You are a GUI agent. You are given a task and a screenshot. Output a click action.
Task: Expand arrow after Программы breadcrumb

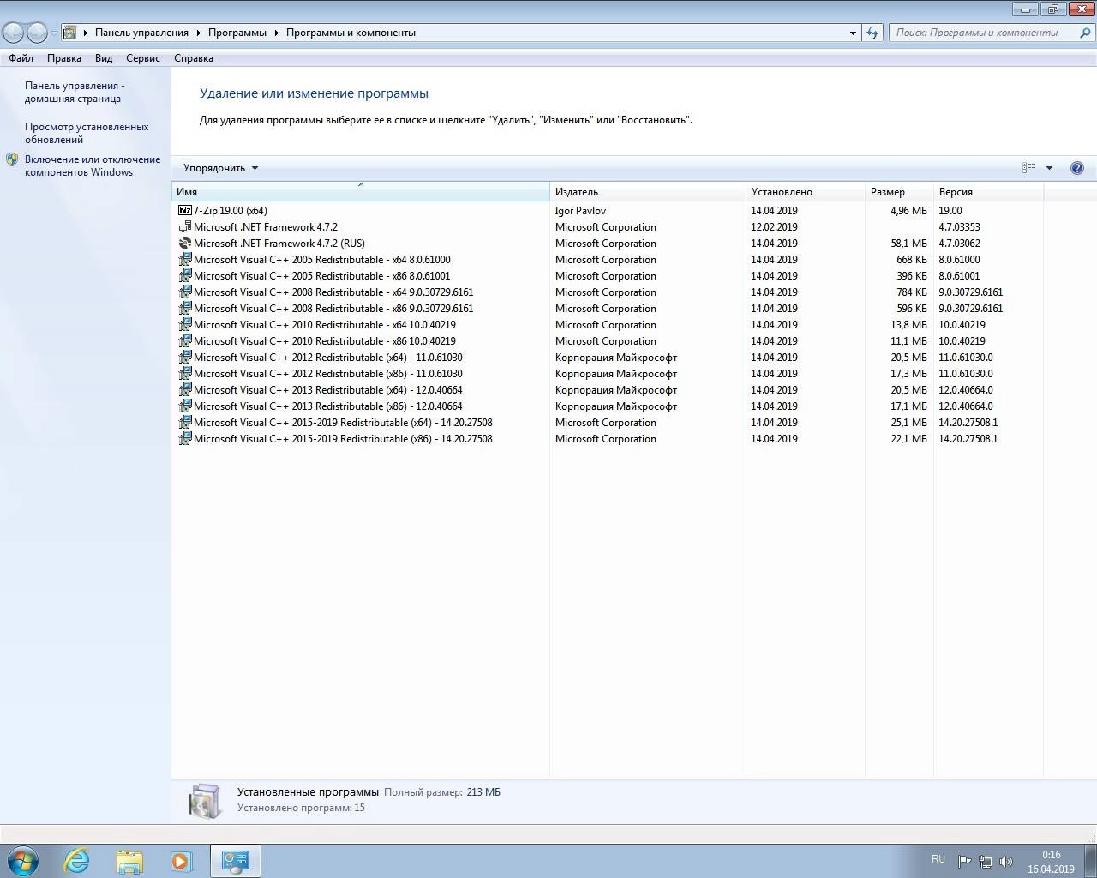(277, 33)
